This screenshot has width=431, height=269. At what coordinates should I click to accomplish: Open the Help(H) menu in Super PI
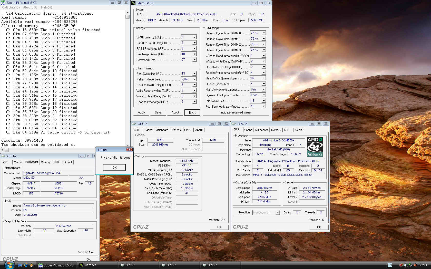[x=46, y=7]
